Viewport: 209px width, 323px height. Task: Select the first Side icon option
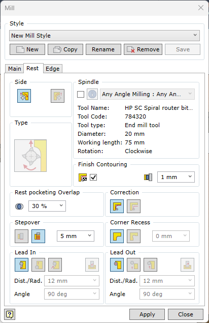coord(24,96)
